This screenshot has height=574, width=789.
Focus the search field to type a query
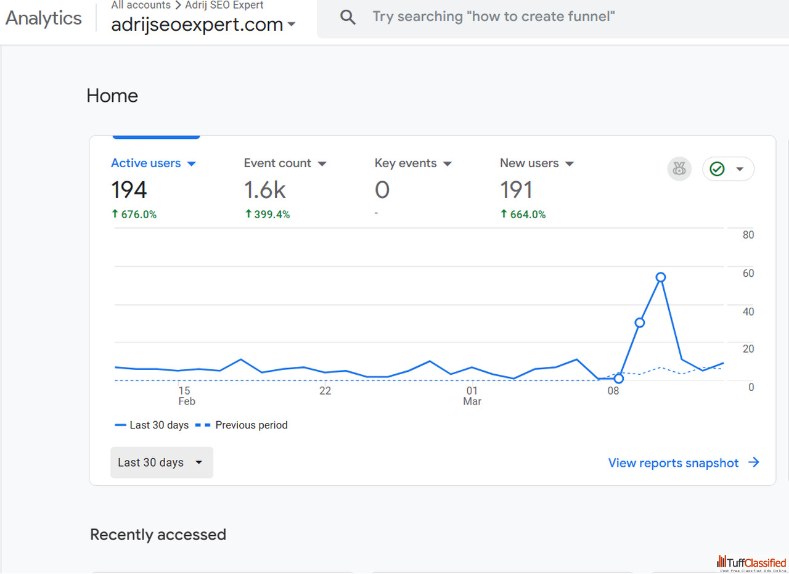(x=493, y=17)
